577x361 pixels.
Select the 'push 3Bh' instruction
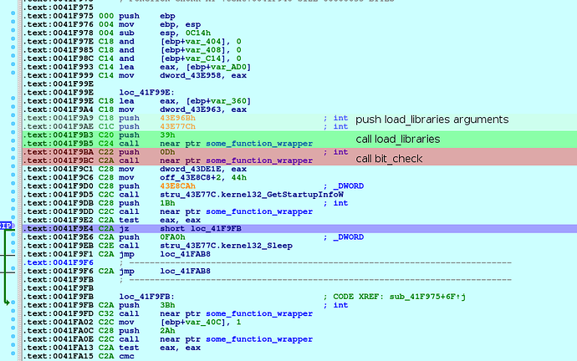coord(147,305)
